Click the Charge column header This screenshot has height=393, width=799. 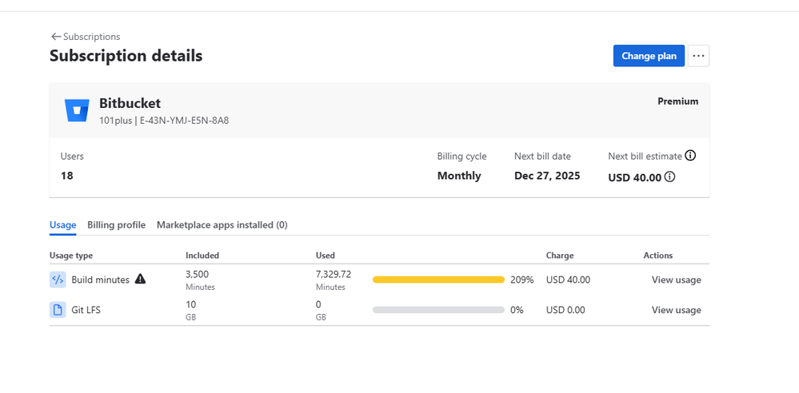[x=560, y=256]
